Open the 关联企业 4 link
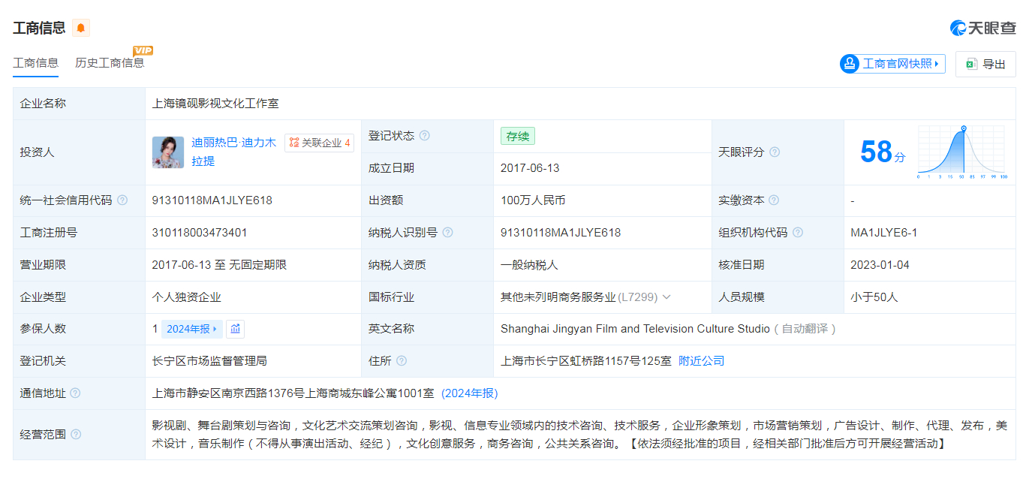Screen dimensions: 1029x497 318,143
